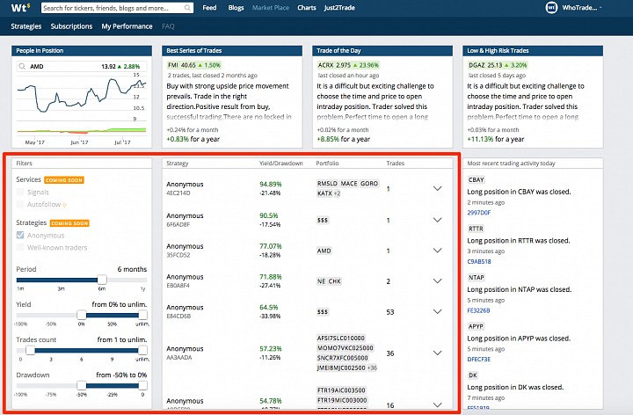The image size is (633, 415).
Task: Open trader link FE3226B
Action: (x=478, y=310)
